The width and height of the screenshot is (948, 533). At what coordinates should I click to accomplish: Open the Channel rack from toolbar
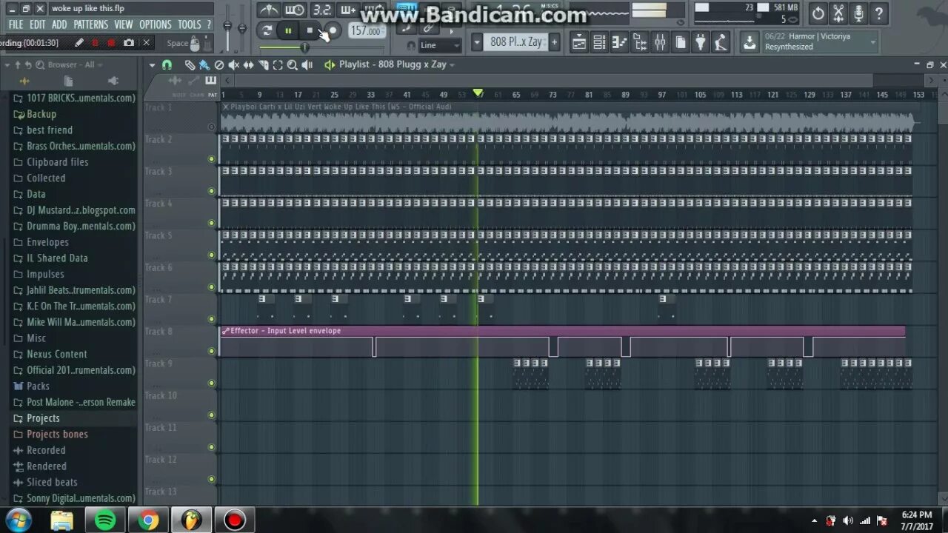tap(600, 42)
